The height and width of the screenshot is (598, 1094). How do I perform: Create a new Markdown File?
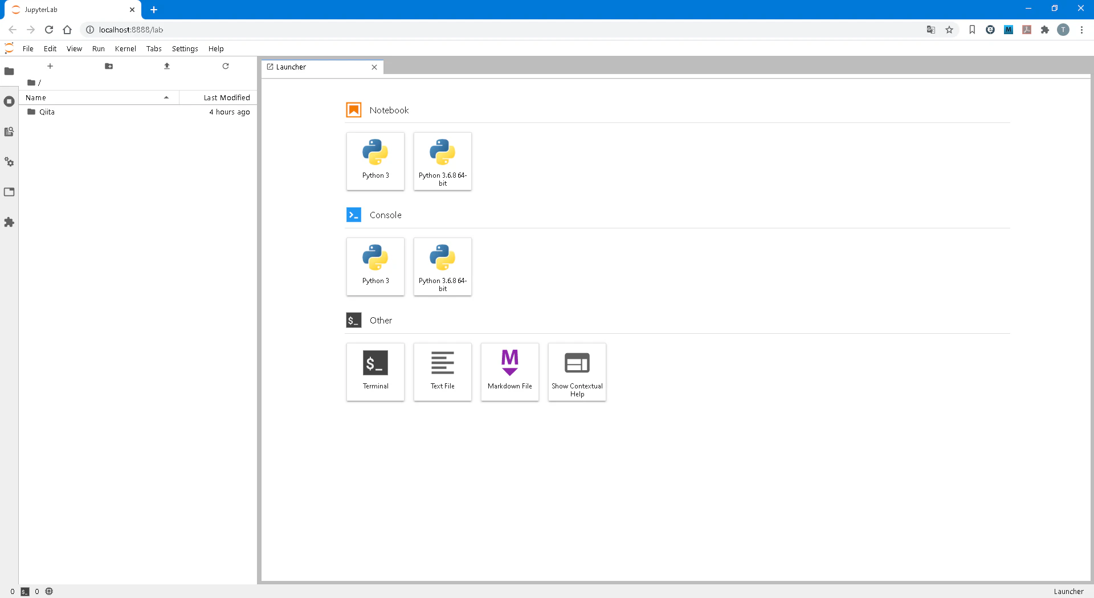(510, 372)
